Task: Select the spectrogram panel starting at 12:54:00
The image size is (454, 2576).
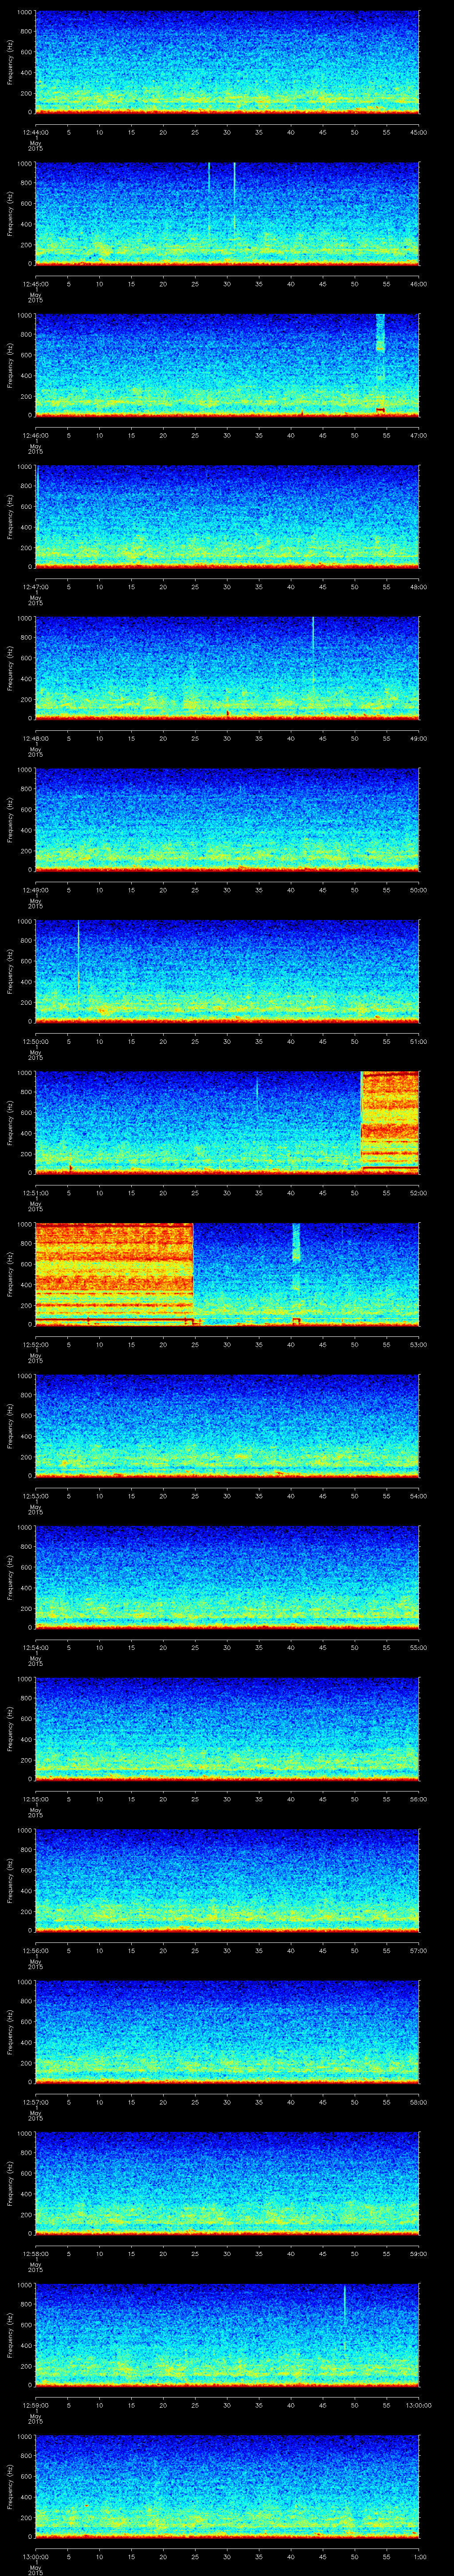Action: 227,1577
